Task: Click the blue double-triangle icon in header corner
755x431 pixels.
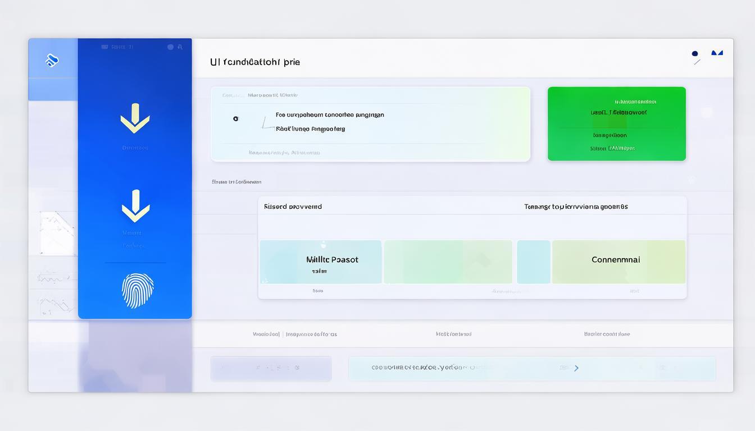Action: tap(716, 53)
